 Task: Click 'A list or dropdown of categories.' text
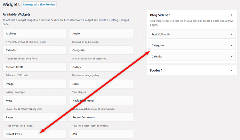tap(90, 58)
